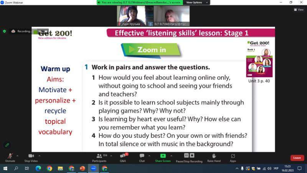Screen dimensions: 307x173
Task: Stop Video camera button
Action: coord(31,158)
